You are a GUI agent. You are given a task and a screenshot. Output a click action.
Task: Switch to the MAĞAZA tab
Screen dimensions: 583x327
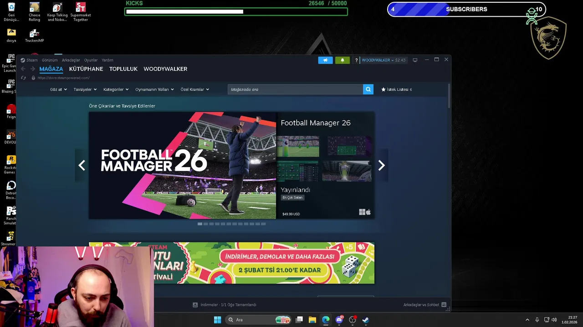[51, 69]
